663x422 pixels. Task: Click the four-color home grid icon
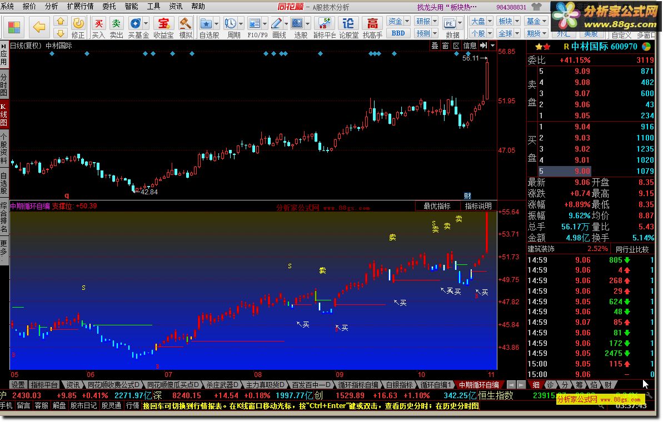(x=14, y=27)
